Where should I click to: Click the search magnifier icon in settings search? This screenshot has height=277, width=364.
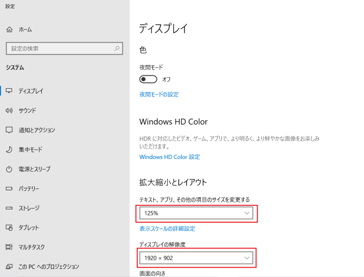click(117, 49)
